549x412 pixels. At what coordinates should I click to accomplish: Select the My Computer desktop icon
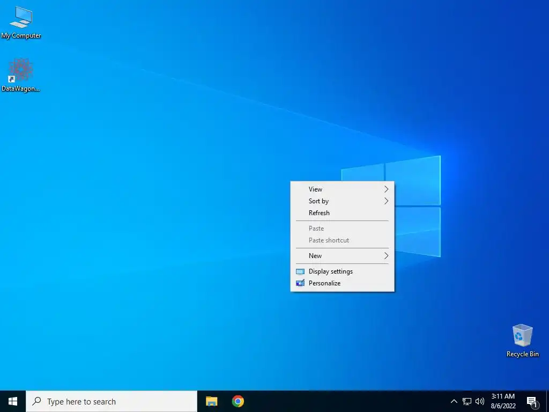21,23
